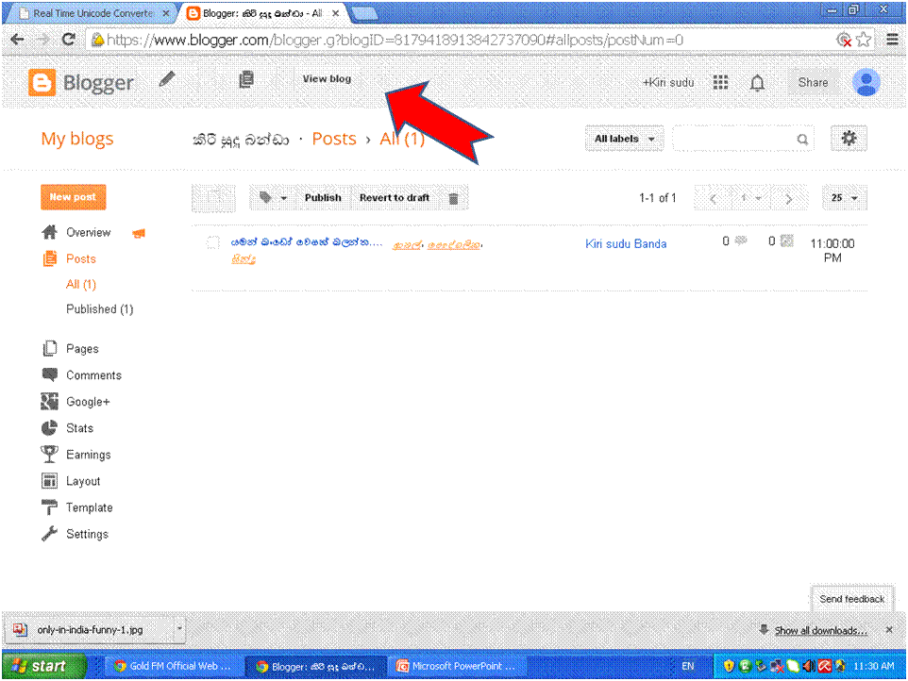The height and width of the screenshot is (681, 908).
Task: Click the Publish button
Action: [323, 198]
